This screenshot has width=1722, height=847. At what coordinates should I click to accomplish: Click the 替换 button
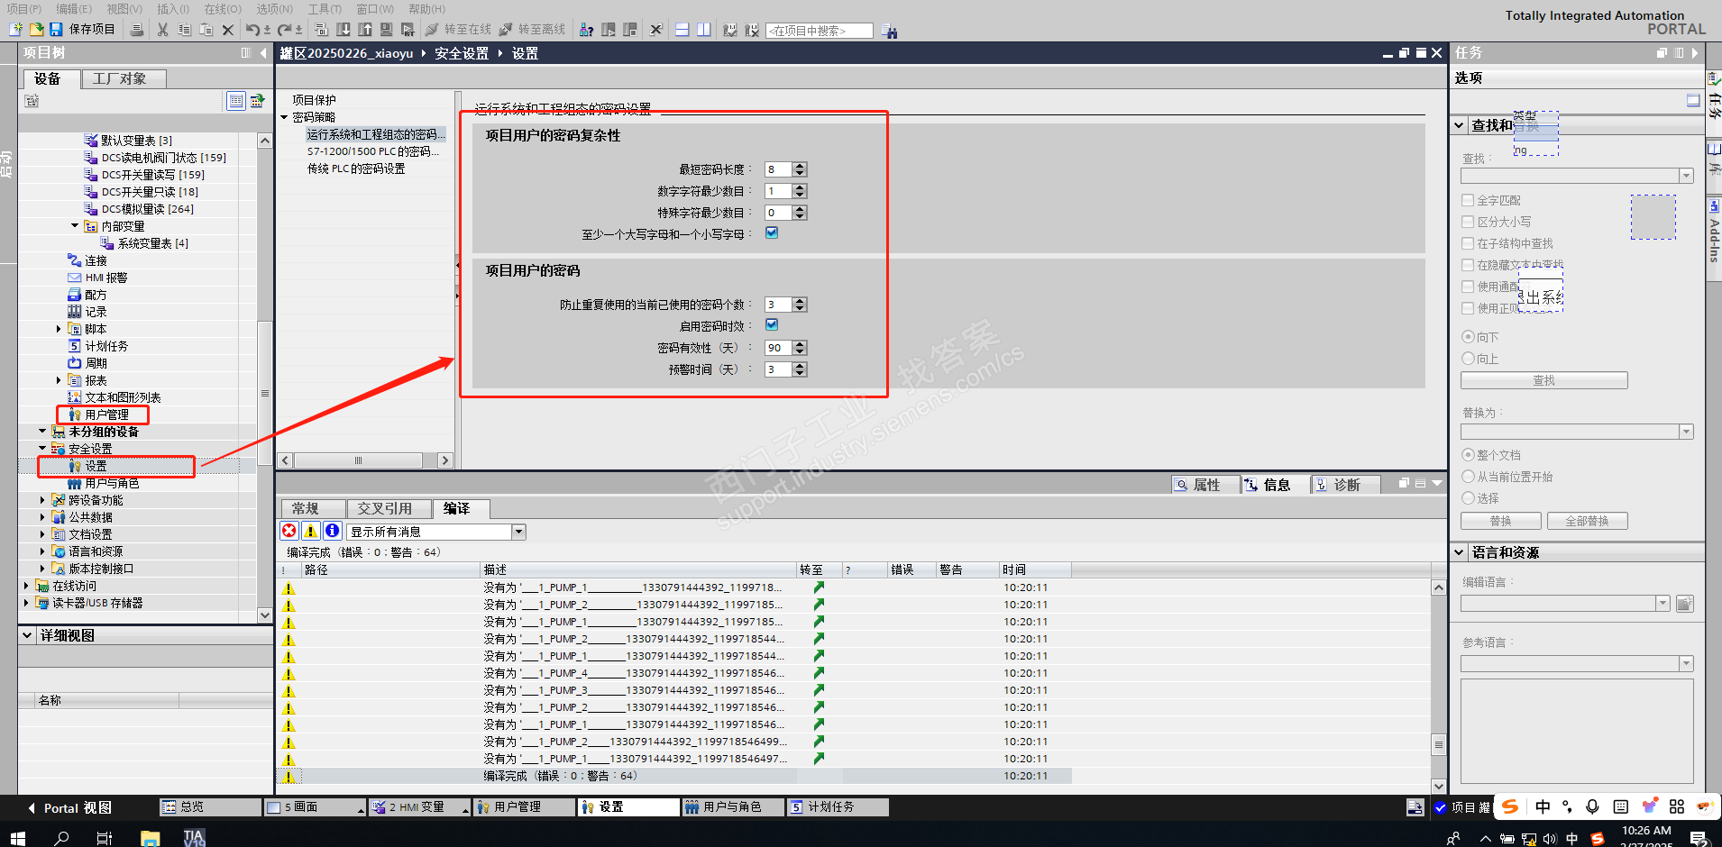click(1500, 521)
